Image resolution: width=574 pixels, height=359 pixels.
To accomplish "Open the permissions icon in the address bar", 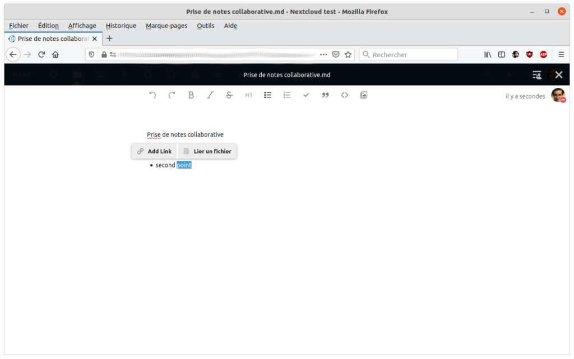I will point(113,54).
